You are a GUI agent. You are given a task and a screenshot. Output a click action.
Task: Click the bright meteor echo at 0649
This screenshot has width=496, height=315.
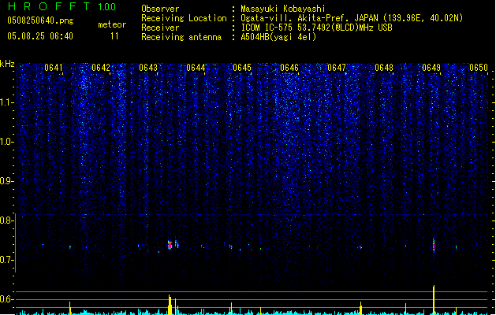tap(434, 245)
